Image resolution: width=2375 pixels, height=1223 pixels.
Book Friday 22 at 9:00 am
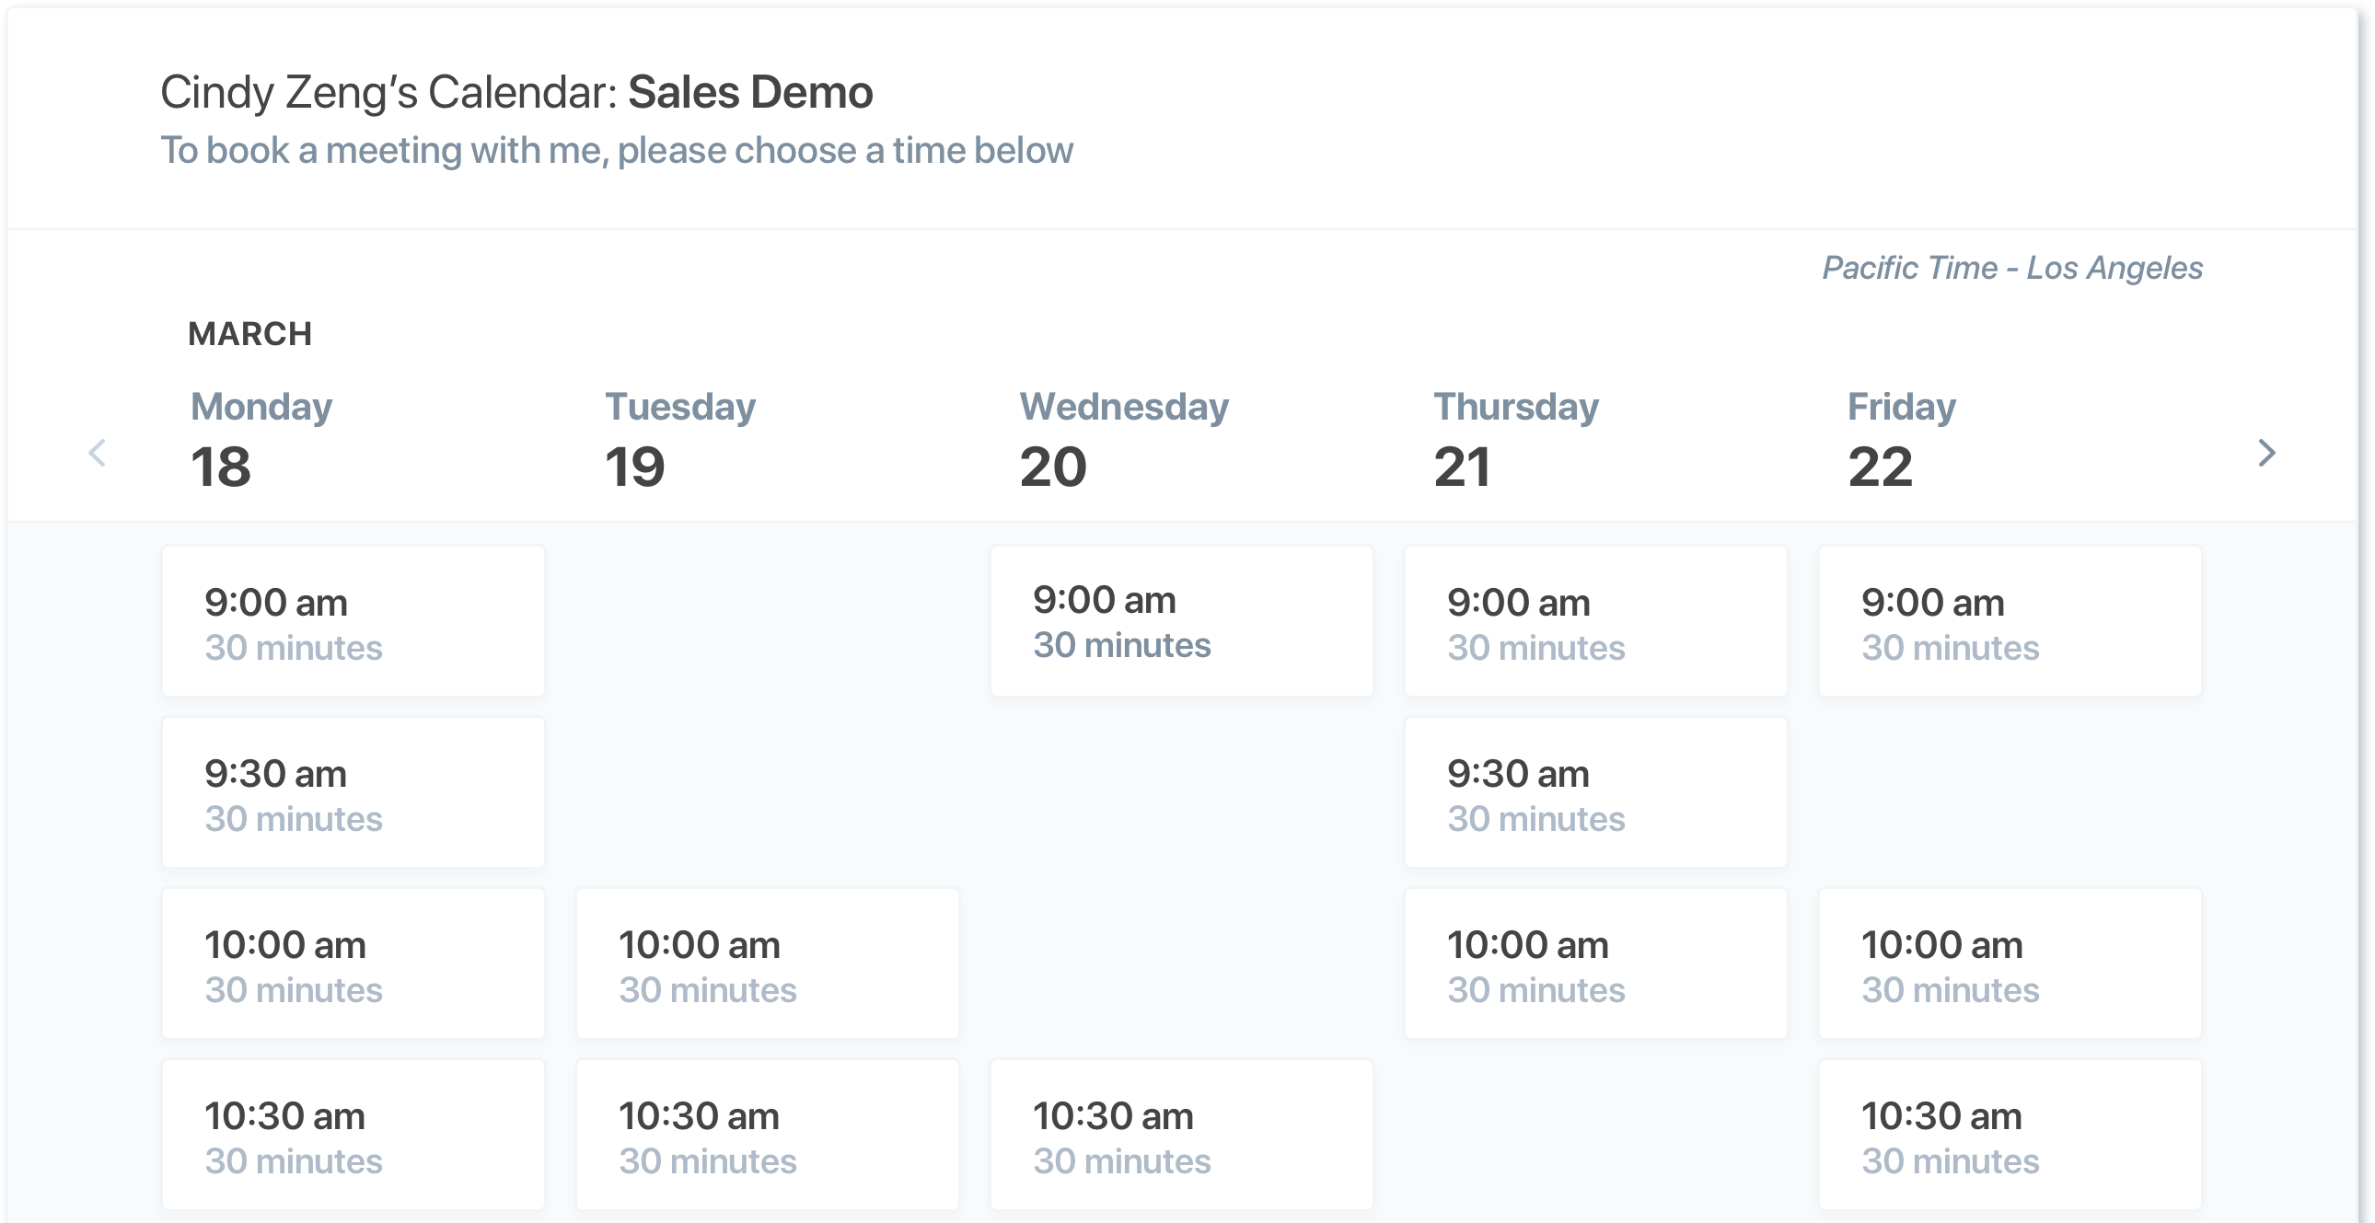point(2010,621)
